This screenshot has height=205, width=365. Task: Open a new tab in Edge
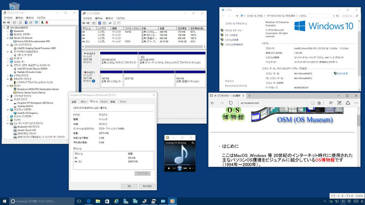pos(249,96)
